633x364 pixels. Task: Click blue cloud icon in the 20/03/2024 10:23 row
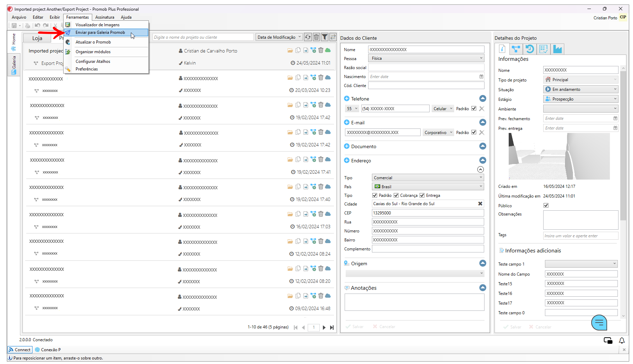pyautogui.click(x=328, y=78)
